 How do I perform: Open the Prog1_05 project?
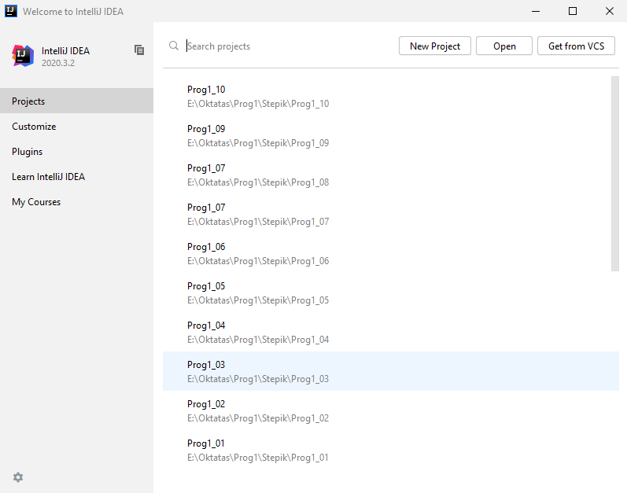(x=391, y=292)
